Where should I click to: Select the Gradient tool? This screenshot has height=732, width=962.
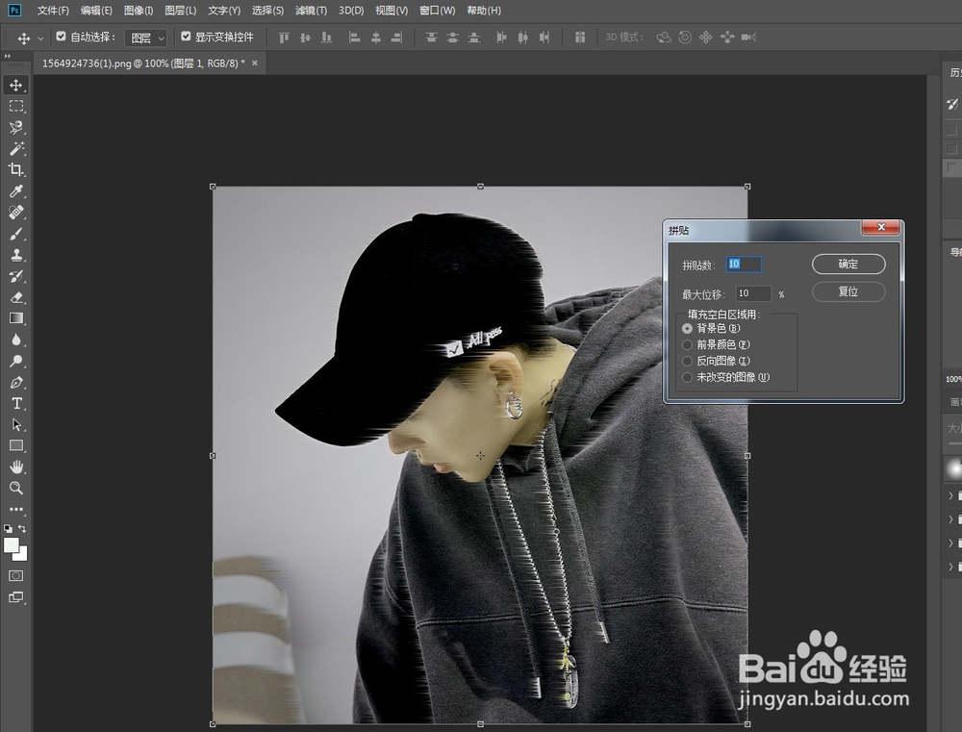click(x=16, y=318)
